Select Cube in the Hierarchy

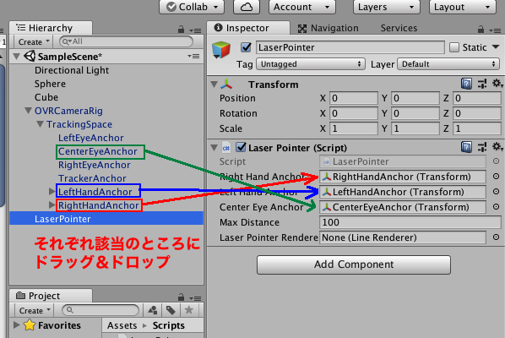click(46, 97)
